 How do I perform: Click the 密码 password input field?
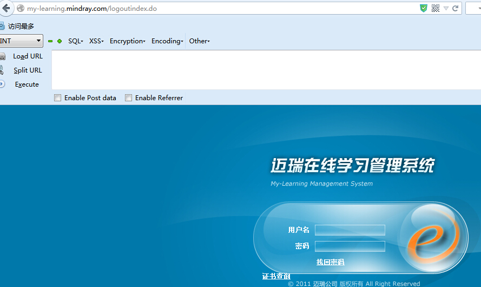coord(350,246)
